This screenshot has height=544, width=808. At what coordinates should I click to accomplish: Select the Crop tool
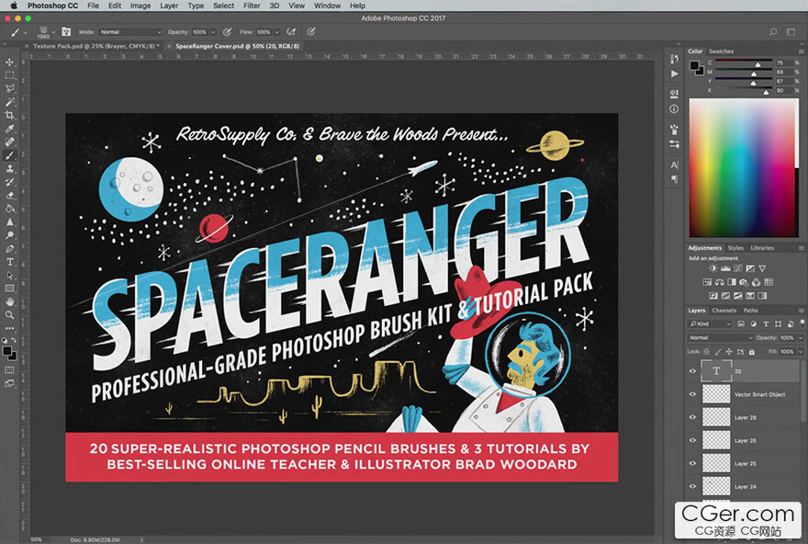point(10,115)
